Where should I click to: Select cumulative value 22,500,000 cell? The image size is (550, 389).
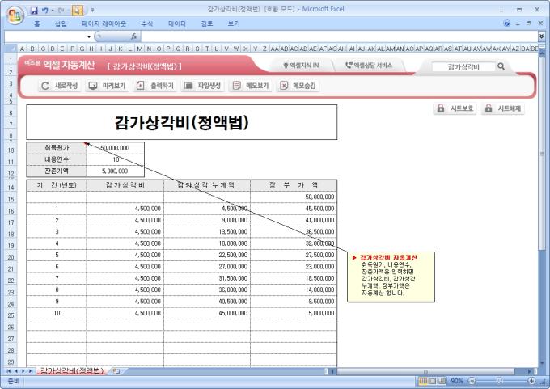[x=207, y=255]
